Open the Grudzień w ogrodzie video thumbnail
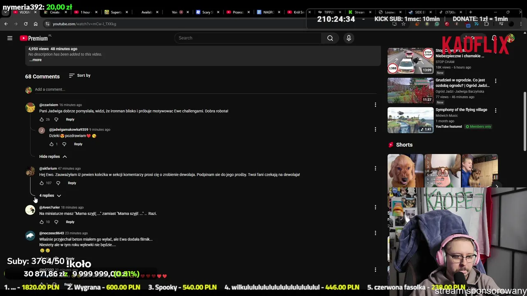Viewport: 527px width, 296px height. [x=410, y=90]
